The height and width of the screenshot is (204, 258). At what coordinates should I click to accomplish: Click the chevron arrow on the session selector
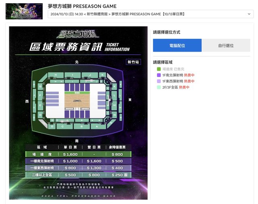[x=249, y=14]
